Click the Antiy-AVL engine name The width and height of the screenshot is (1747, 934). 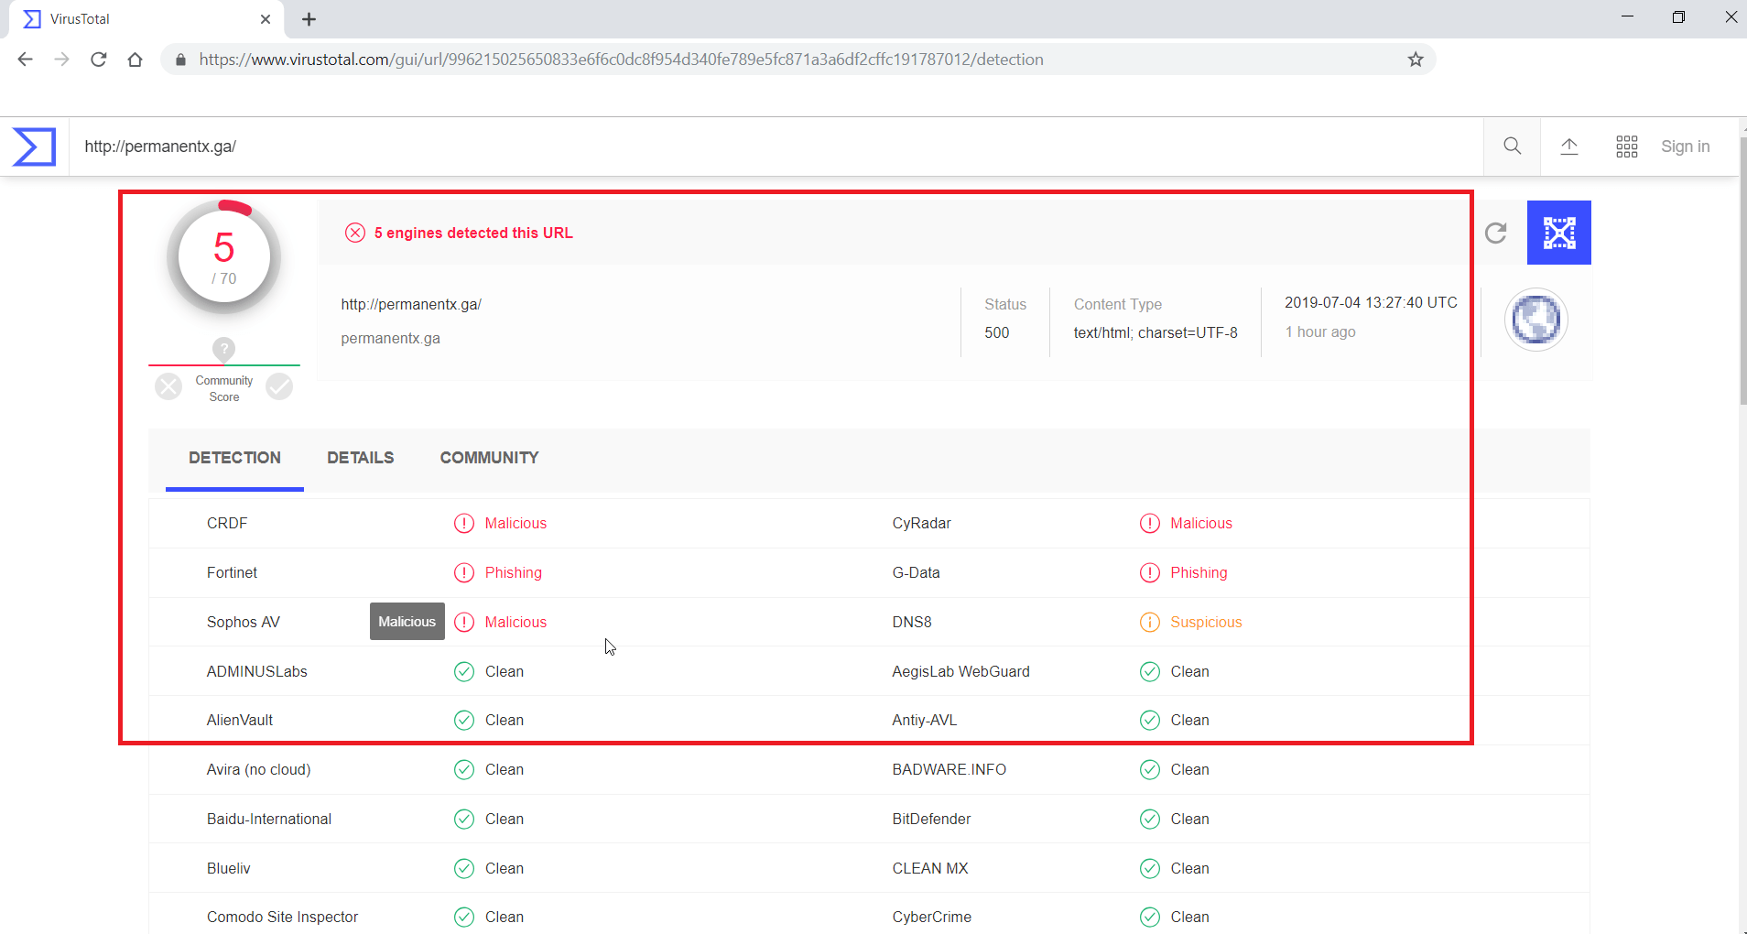tap(925, 720)
